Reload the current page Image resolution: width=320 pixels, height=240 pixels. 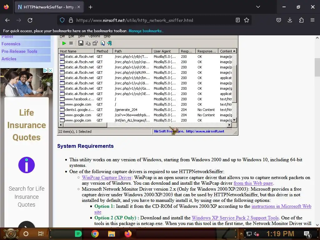coord(30,20)
